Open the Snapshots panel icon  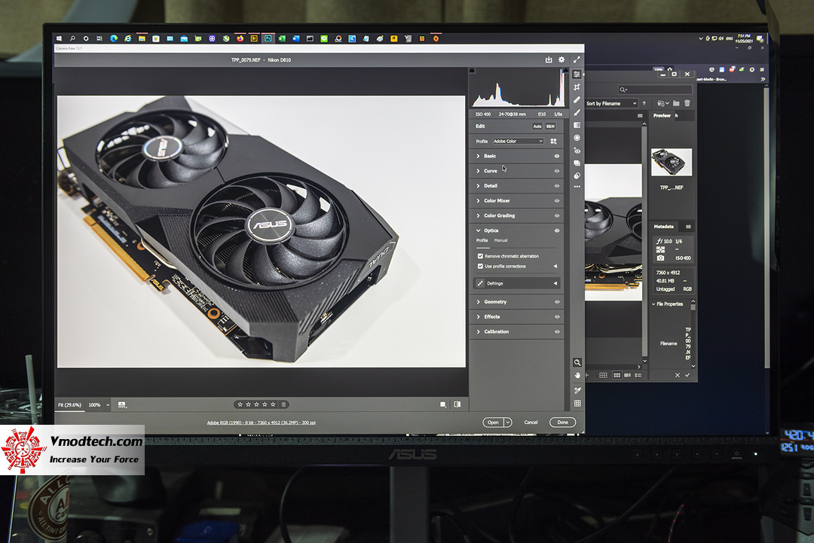(577, 163)
